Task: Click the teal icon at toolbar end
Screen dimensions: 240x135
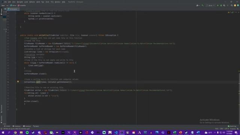Action: click(x=238, y=6)
